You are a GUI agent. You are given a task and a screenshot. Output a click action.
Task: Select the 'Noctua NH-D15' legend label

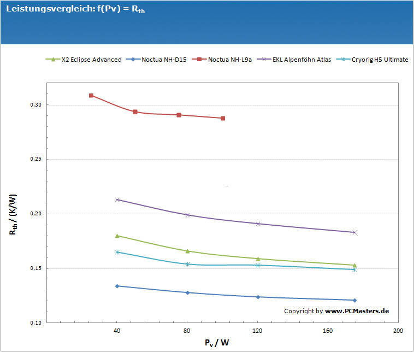tap(164, 60)
